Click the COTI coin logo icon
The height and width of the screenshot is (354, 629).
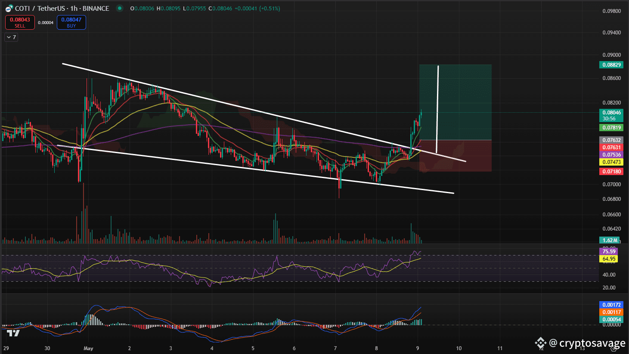pyautogui.click(x=9, y=9)
